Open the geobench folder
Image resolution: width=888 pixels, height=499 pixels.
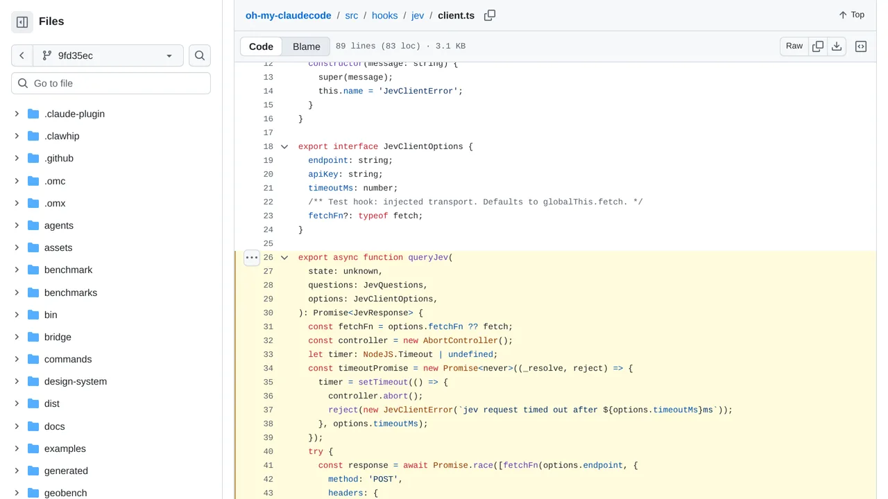tap(65, 493)
